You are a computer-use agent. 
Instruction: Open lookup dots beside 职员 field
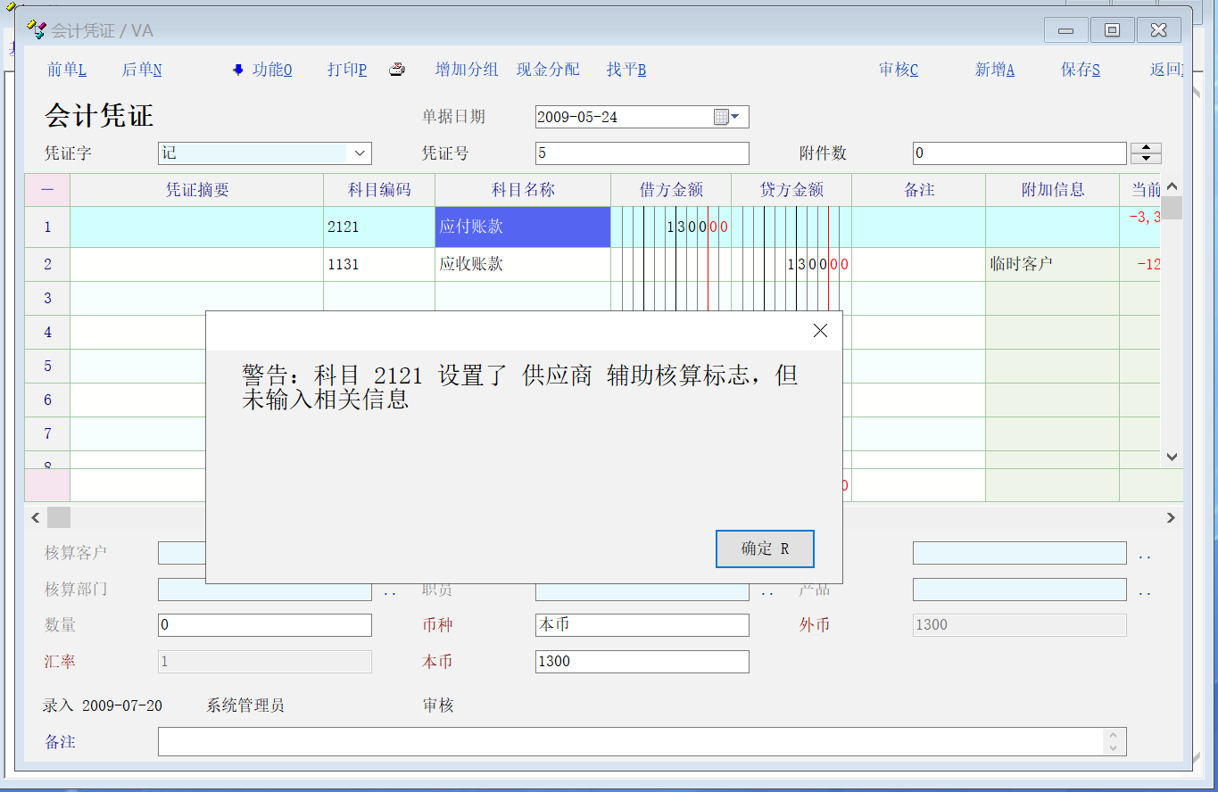[767, 592]
